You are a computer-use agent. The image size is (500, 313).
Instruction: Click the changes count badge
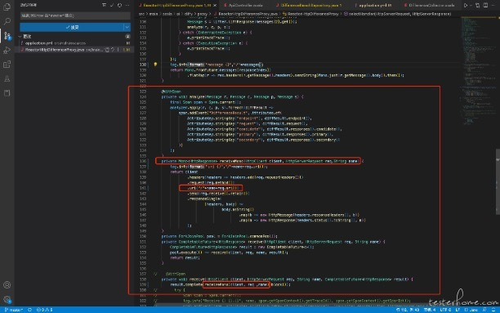[127, 37]
